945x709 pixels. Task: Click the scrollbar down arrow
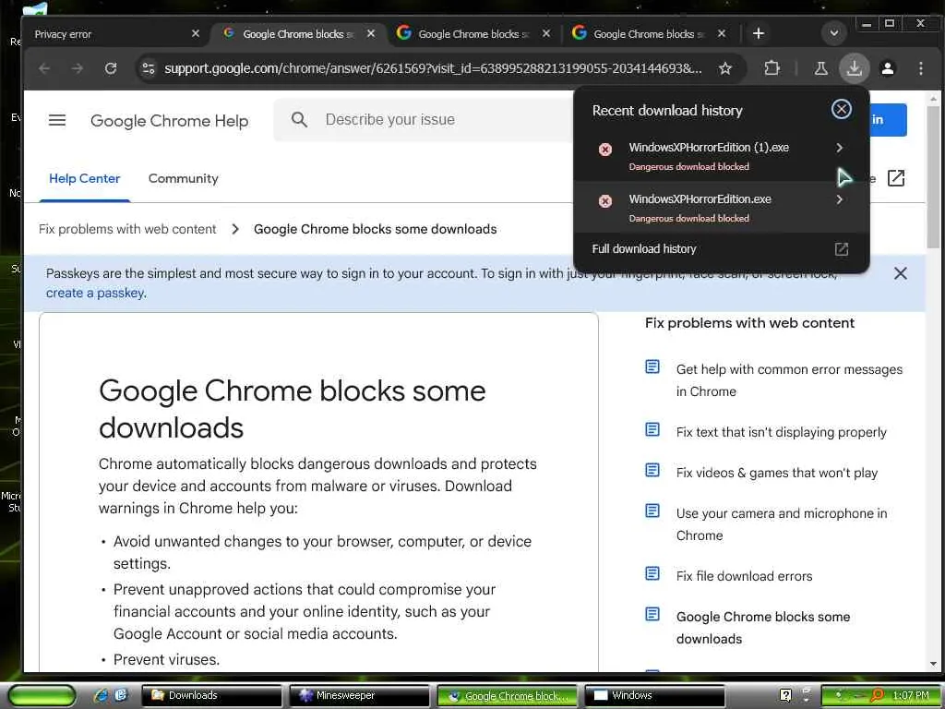click(933, 664)
